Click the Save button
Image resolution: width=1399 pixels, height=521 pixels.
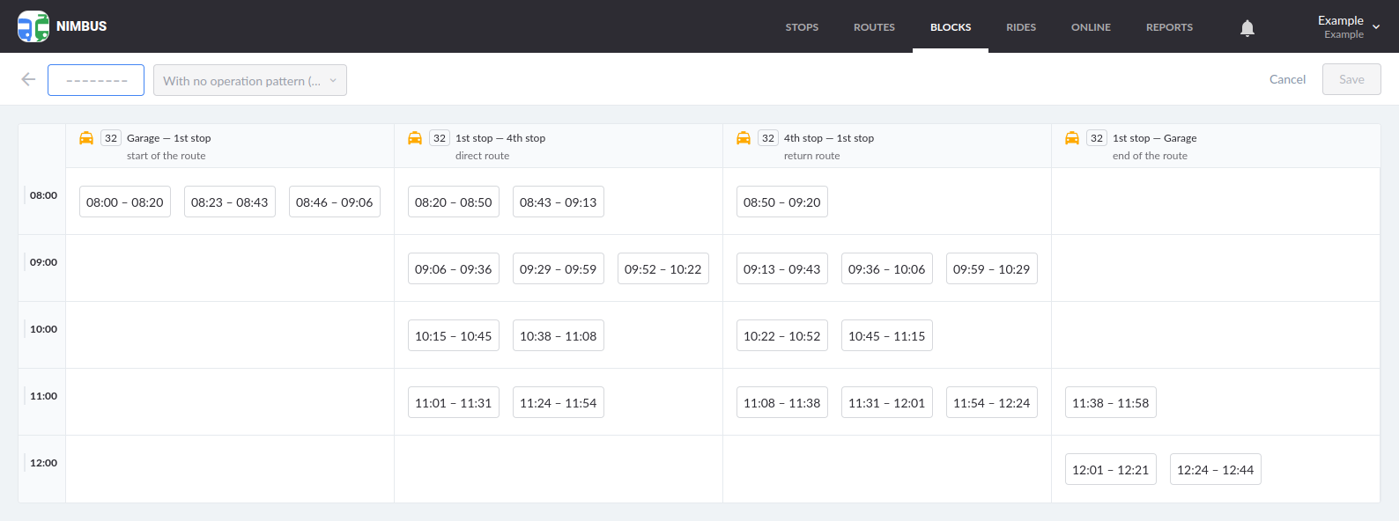pos(1351,79)
